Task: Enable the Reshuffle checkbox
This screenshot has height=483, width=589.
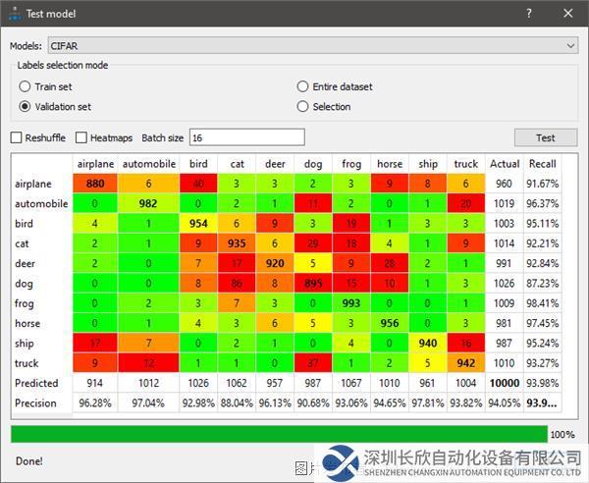Action: (16, 137)
